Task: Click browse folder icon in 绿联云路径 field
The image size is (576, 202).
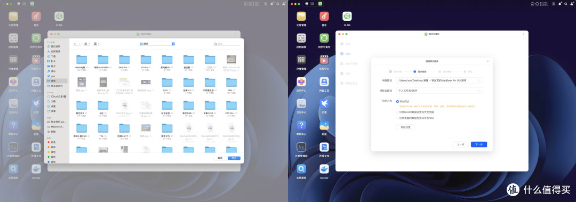Action: [x=479, y=91]
